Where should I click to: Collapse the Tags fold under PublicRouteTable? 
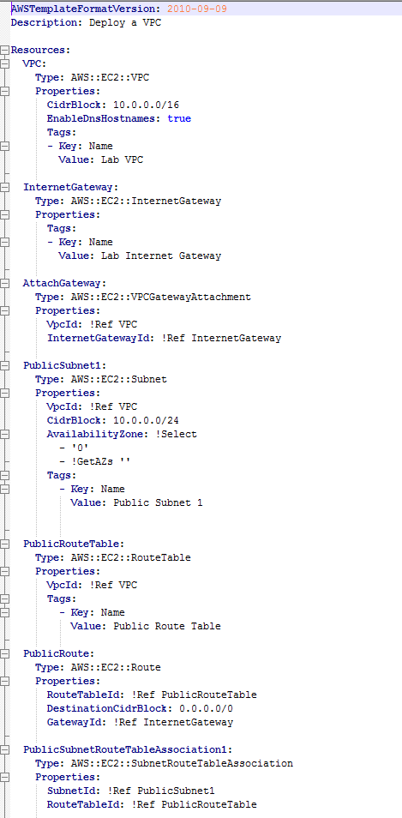tap(4, 598)
